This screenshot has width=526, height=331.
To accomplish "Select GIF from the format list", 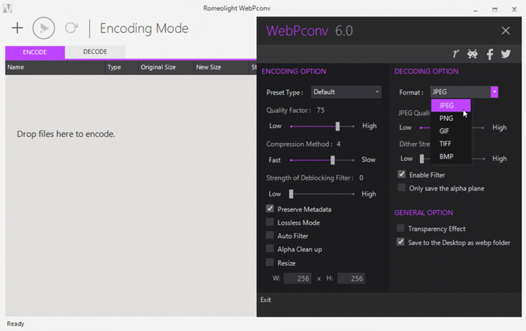I will [x=451, y=131].
